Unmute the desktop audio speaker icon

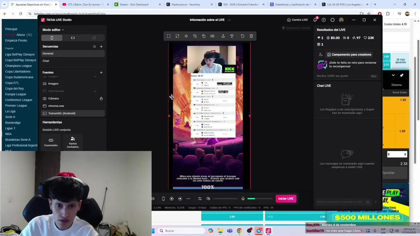click(x=208, y=199)
